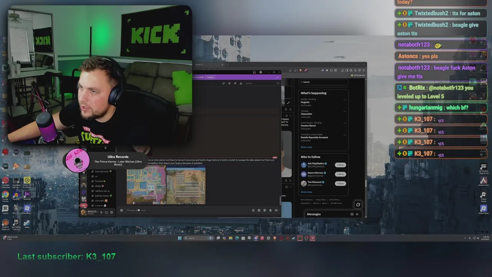This screenshot has width=492, height=277.
Task: Select the hell-let-loose channel
Action: click(x=102, y=196)
